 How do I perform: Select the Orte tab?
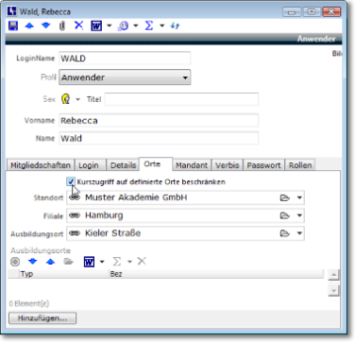155,164
